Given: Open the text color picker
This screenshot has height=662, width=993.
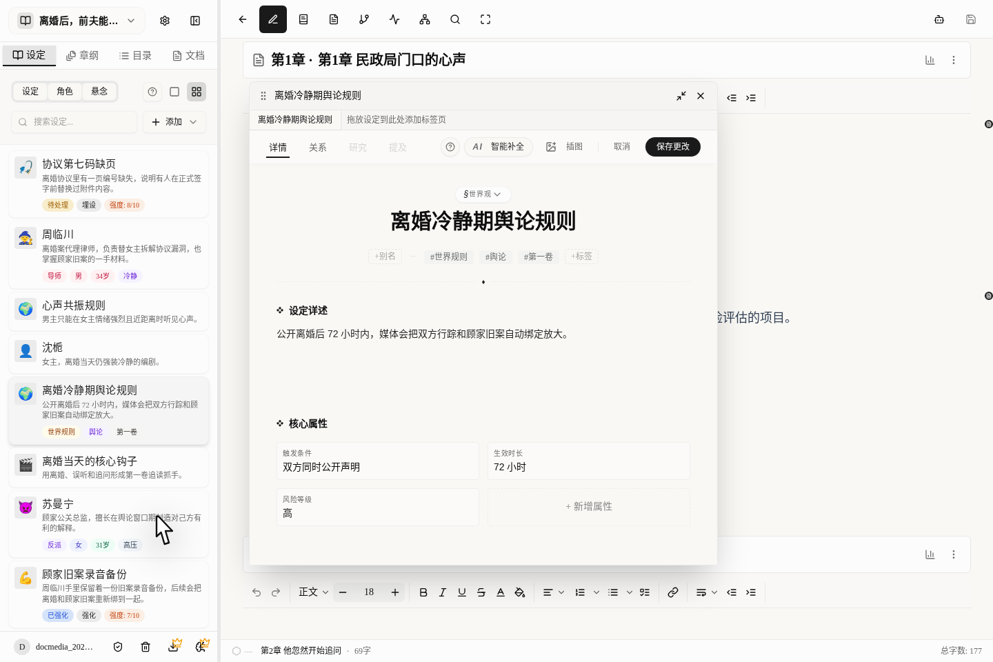Looking at the screenshot, I should [501, 592].
